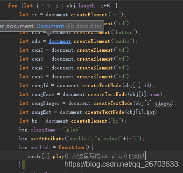The height and width of the screenshot is (173, 183).
Task: Click "audio" string in createElement call
Action: [123, 41]
